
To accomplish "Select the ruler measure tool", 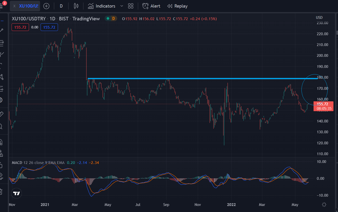I will tap(2, 114).
